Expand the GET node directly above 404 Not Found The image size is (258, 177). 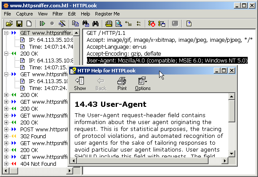[x=6, y=157]
